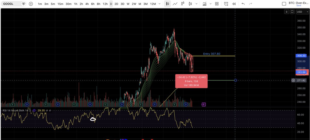
Task: Select the Line chart style icon
Action: [175, 4]
